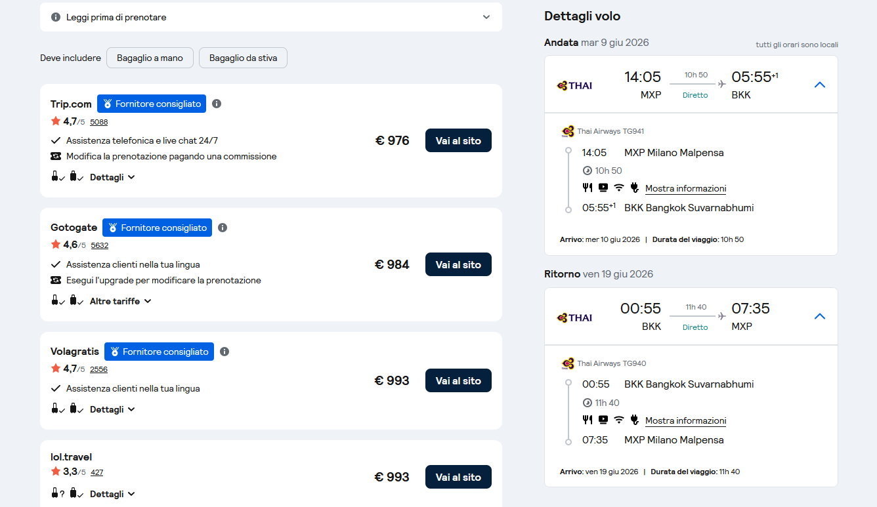
Task: Click the Gotogate 'Fornitore consigliato' badge
Action: coord(157,228)
